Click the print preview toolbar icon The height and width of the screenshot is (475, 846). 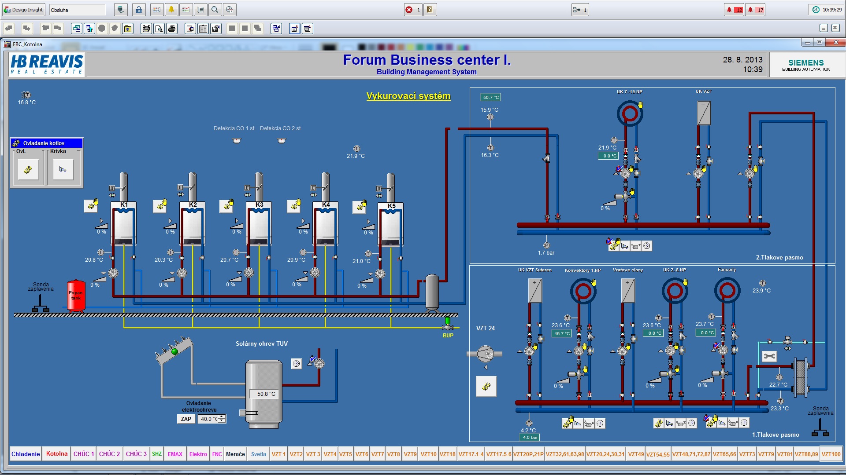[x=159, y=29]
